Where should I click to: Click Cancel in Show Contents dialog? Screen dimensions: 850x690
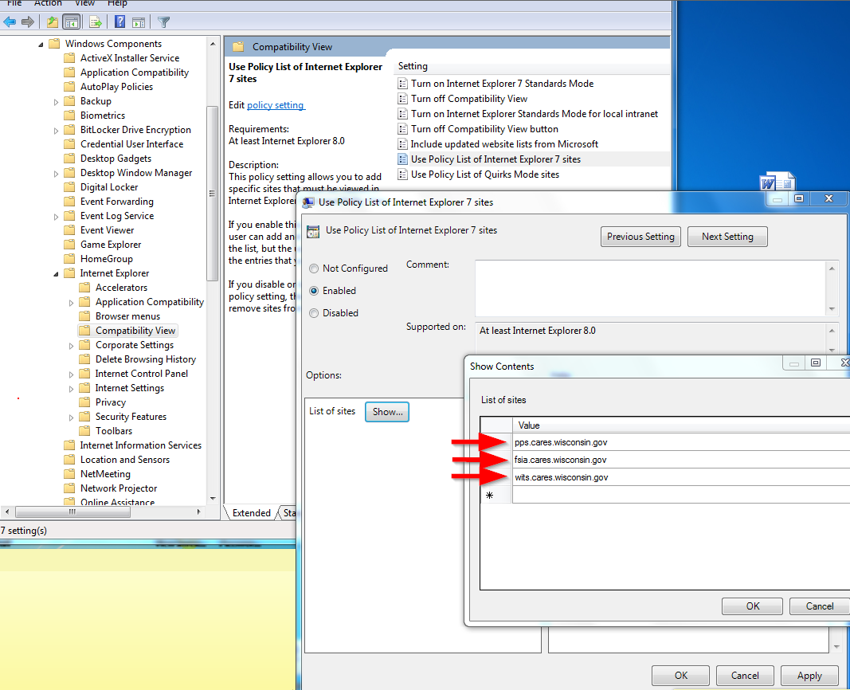(819, 606)
